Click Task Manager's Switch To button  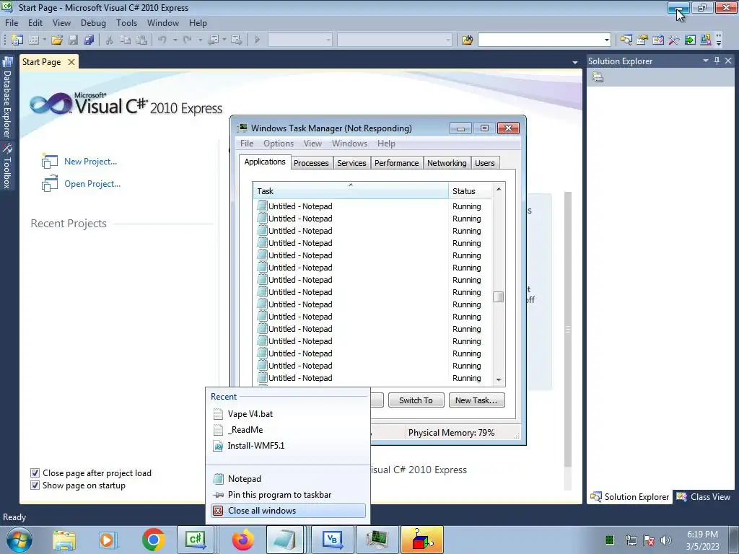[x=416, y=400]
